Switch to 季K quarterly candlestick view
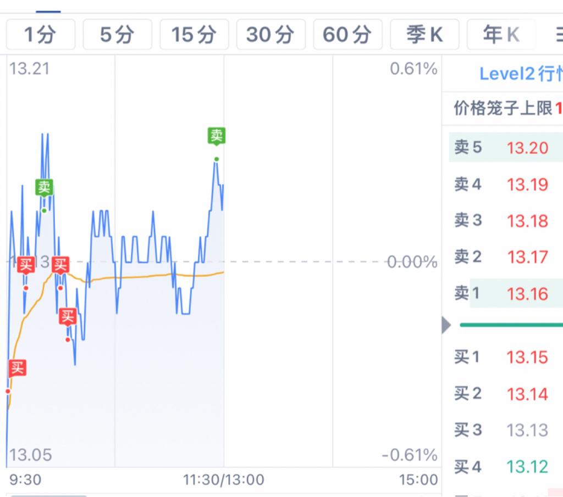This screenshot has height=497, width=563. (x=424, y=35)
